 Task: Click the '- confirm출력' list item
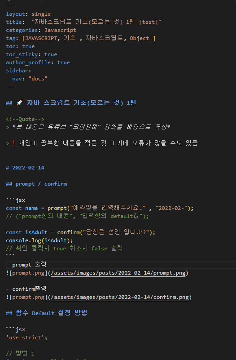tap(26, 289)
